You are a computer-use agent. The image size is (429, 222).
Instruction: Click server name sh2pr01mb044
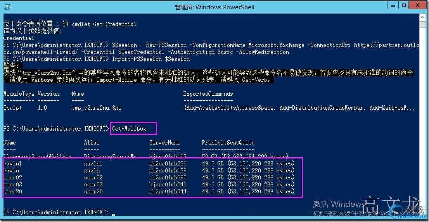tap(168, 191)
